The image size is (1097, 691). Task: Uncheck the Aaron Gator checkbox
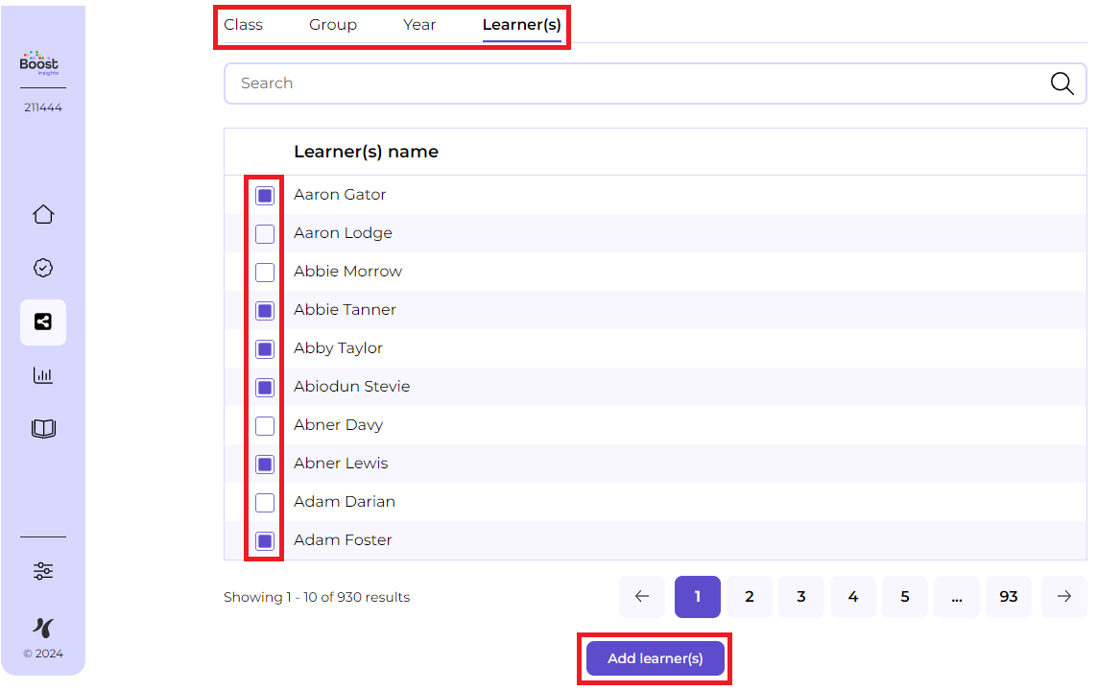click(265, 196)
